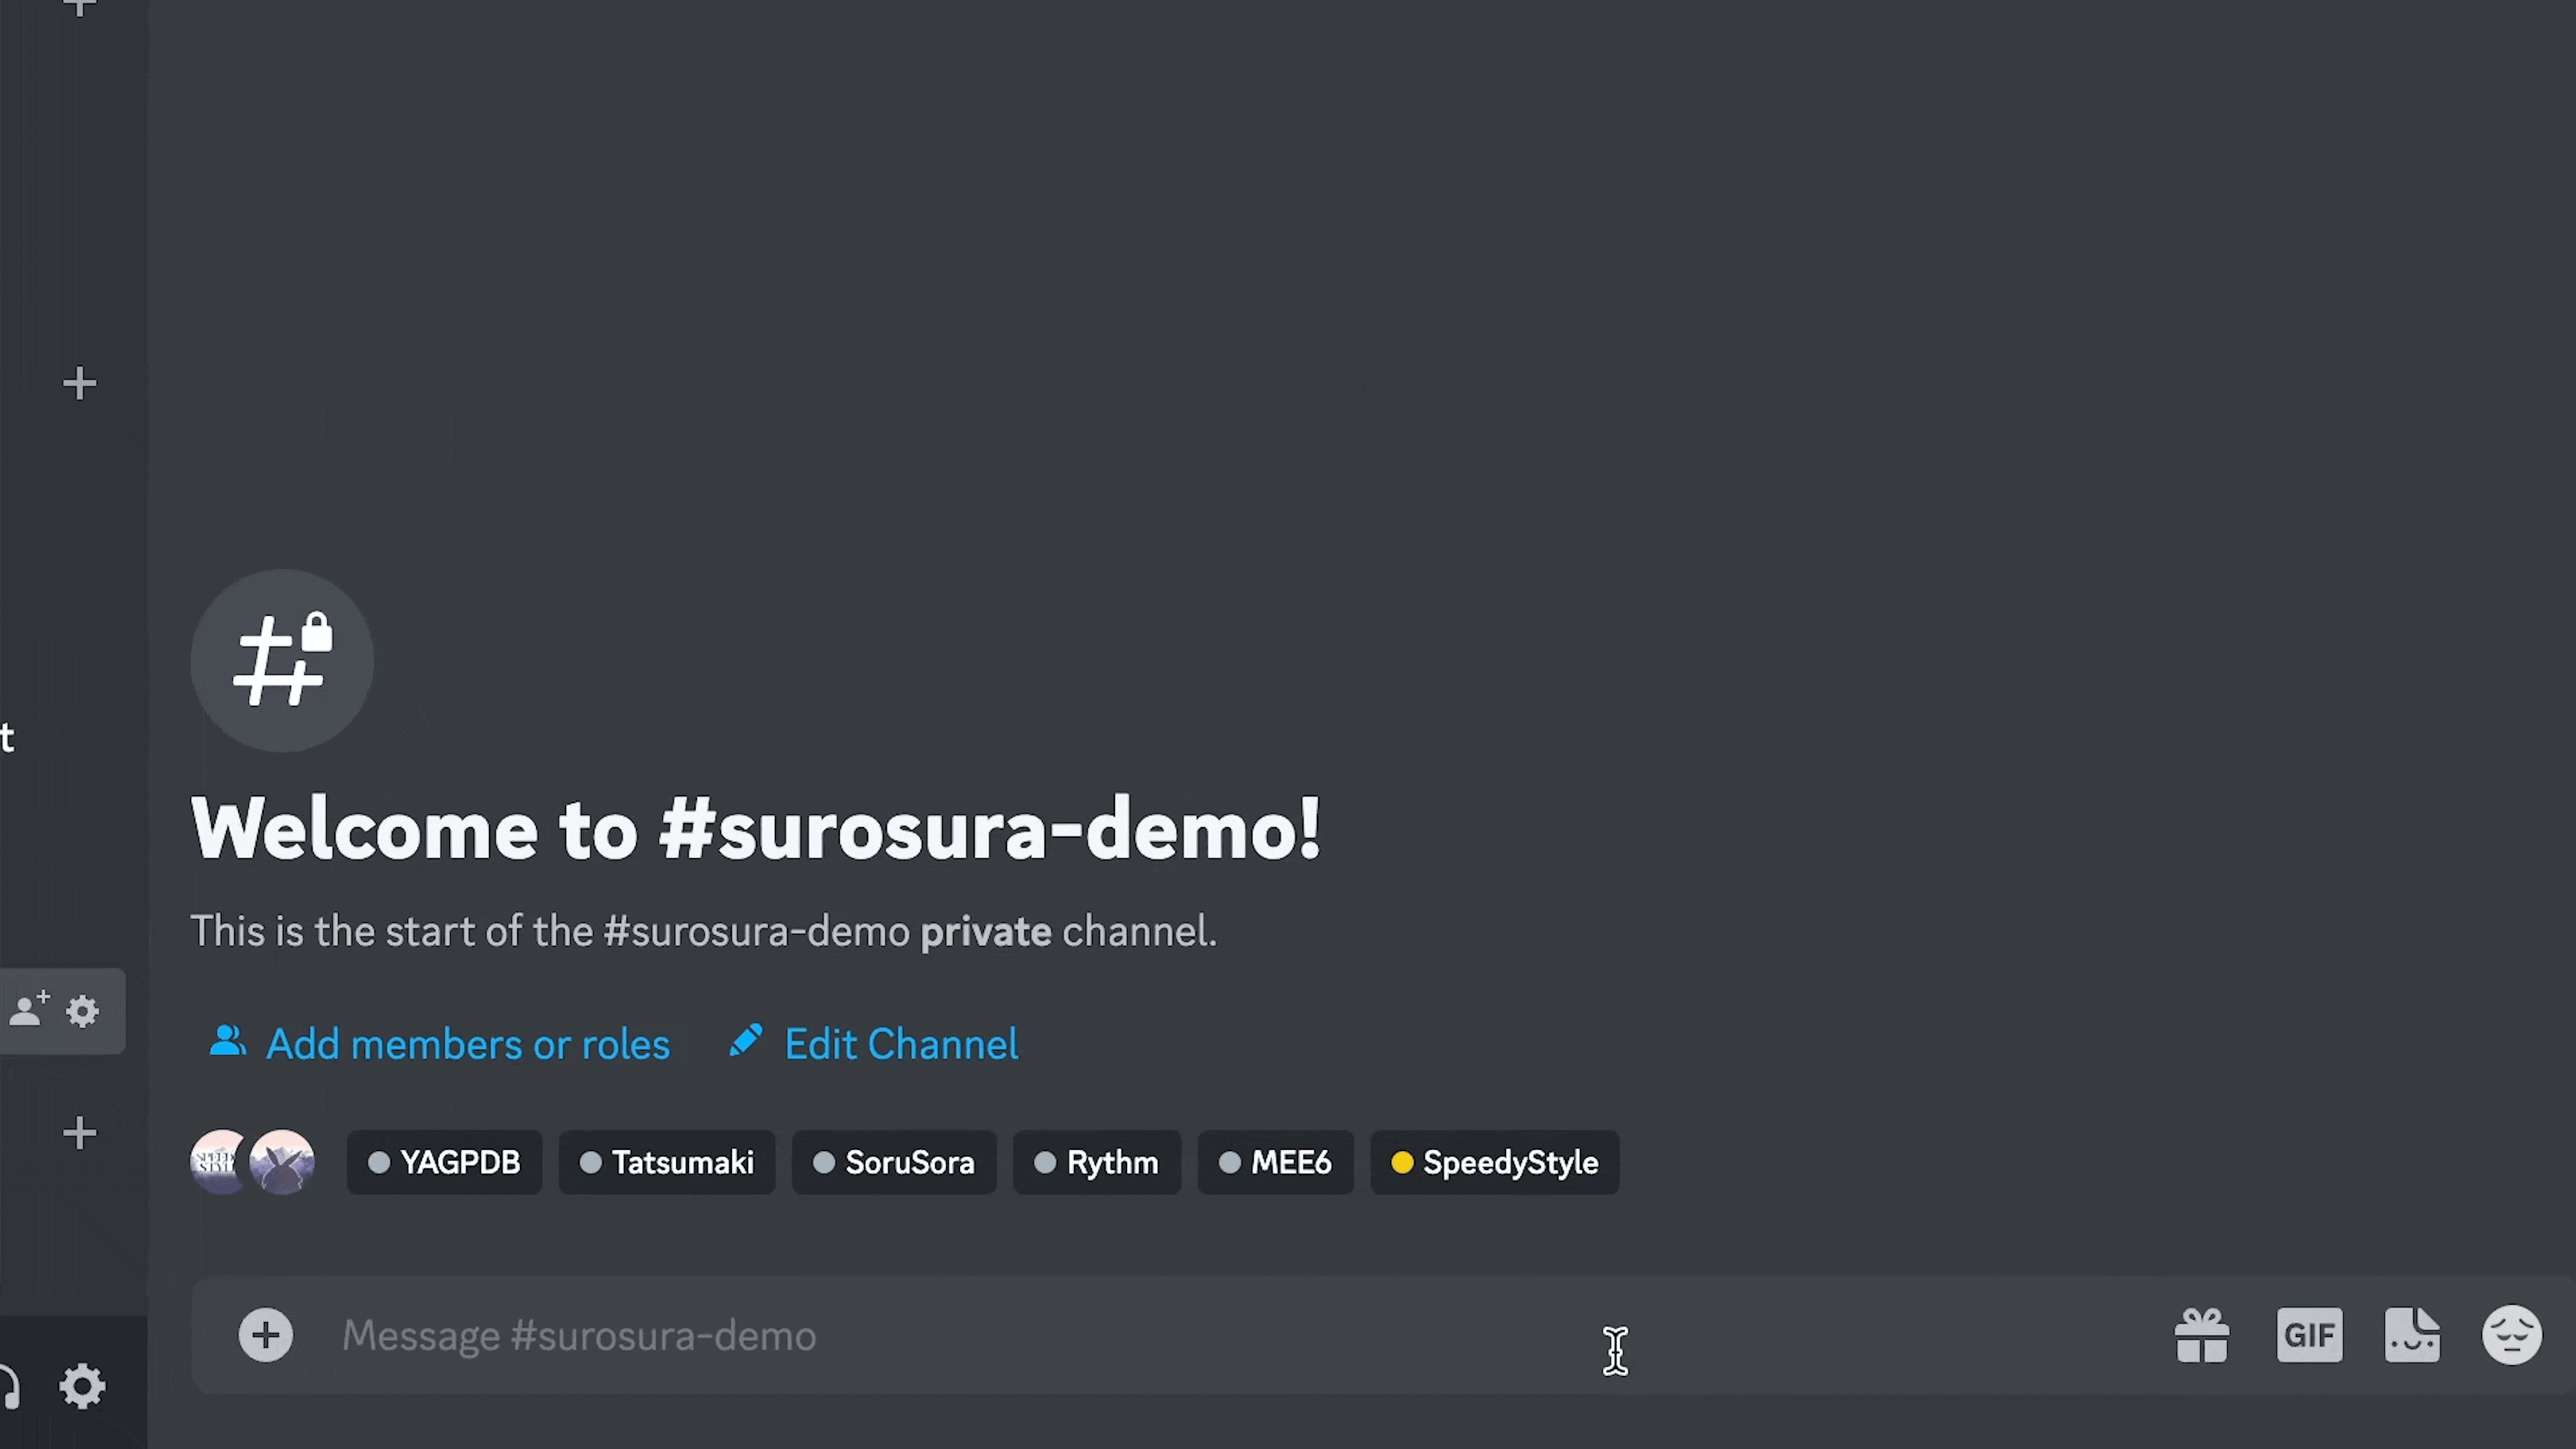Open the GIF picker
Image resolution: width=2576 pixels, height=1449 pixels.
click(x=2309, y=1335)
